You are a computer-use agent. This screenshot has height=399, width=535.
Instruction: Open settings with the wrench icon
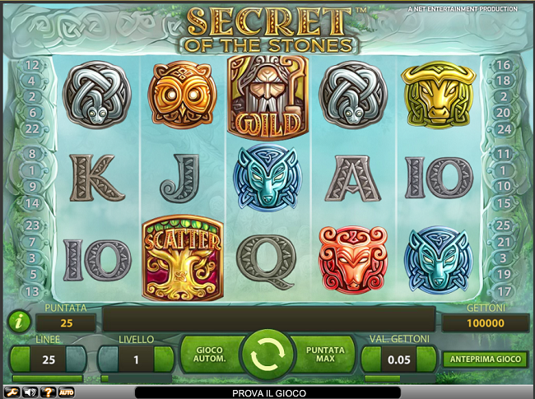tap(12, 392)
